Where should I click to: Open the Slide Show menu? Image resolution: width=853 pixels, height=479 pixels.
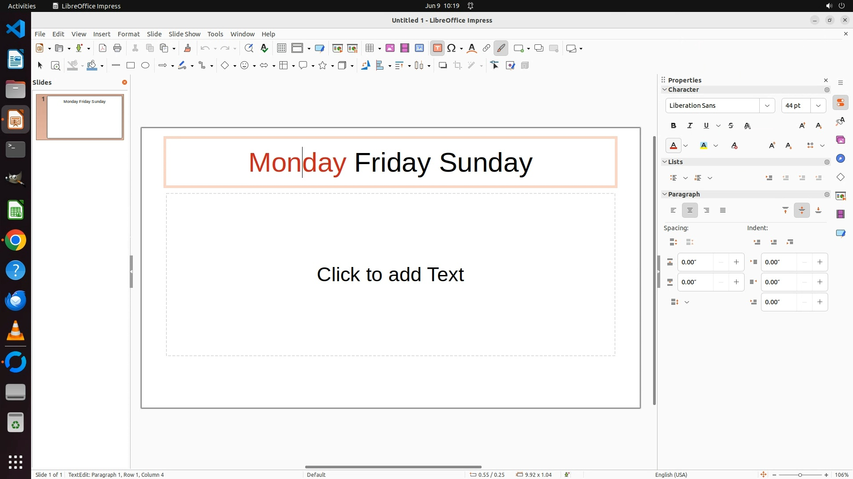[x=184, y=34]
